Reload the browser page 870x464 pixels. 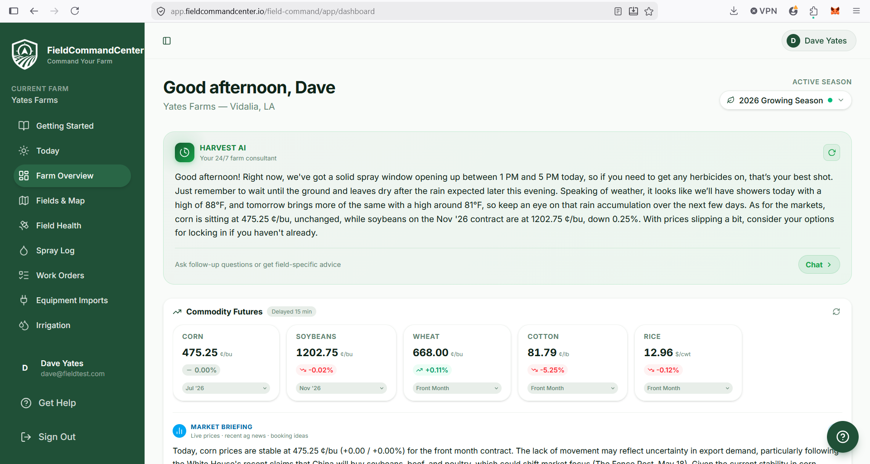coord(75,11)
